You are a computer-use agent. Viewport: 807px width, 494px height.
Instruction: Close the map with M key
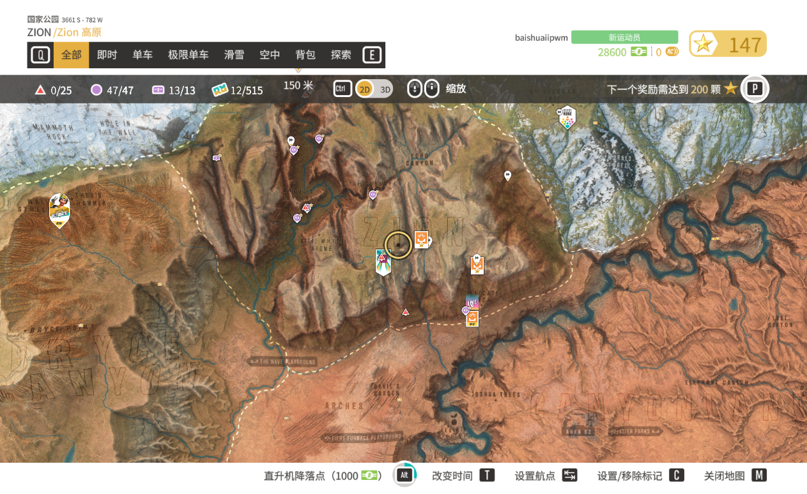(759, 475)
